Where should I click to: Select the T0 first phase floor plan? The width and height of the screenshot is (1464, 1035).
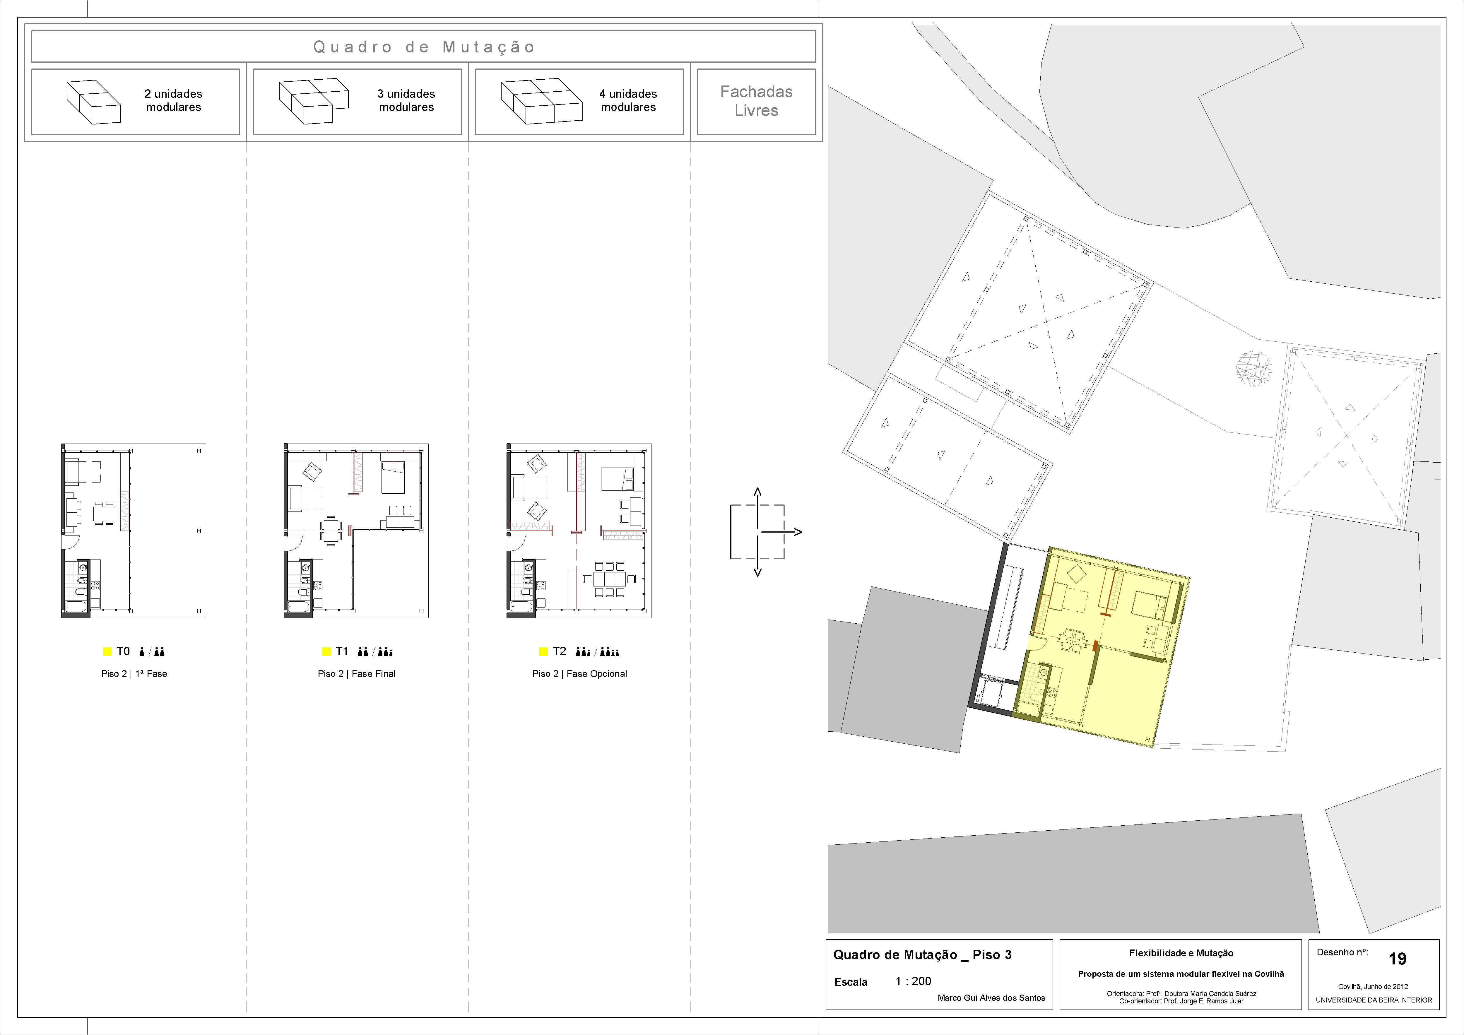coord(133,531)
